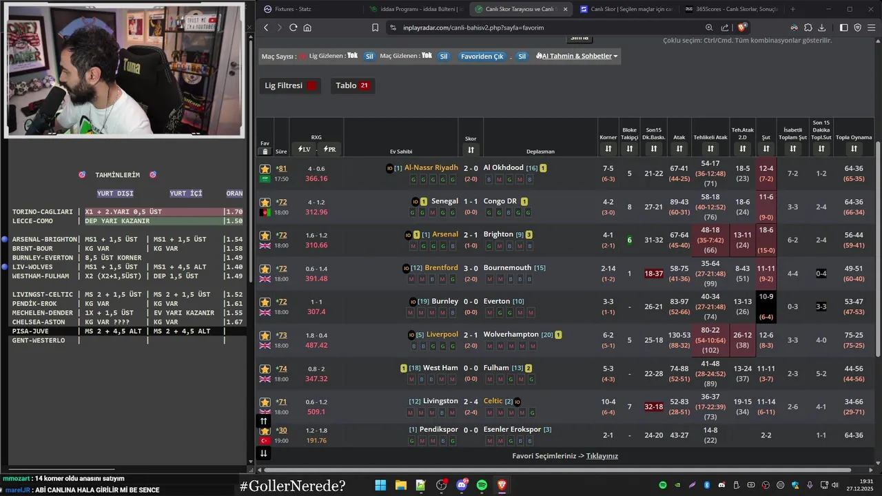Sort by the Topla Oynama column arrows
This screenshot has width=882, height=496.
pyautogui.click(x=854, y=149)
